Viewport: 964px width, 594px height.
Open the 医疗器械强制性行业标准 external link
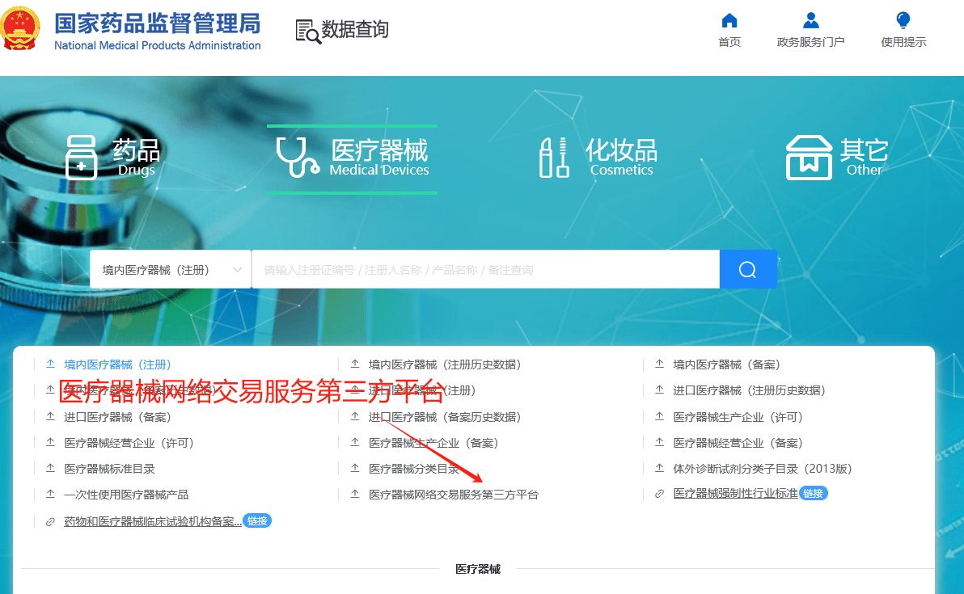[736, 493]
